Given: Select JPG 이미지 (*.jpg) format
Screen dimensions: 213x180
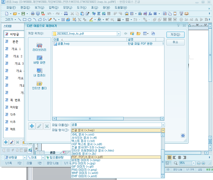Looking at the screenshot, I should click(116, 163).
